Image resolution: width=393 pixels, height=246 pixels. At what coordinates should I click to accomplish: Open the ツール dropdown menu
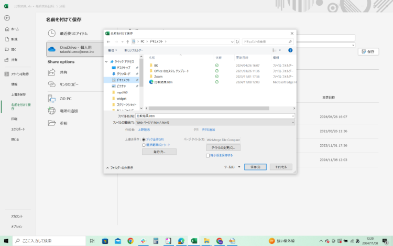point(232,167)
